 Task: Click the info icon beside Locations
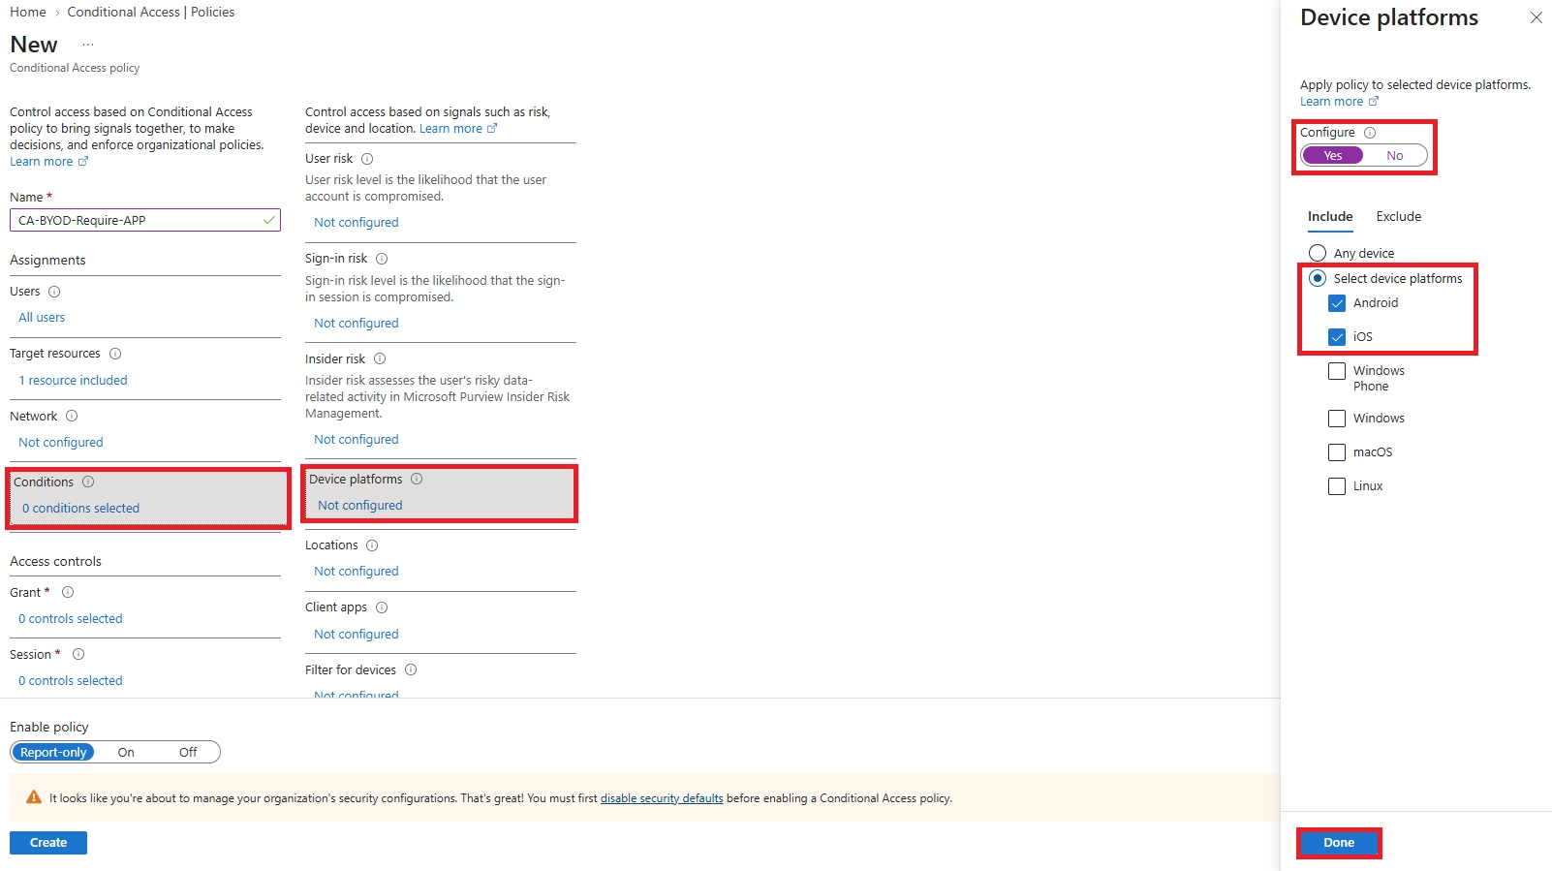tap(372, 545)
